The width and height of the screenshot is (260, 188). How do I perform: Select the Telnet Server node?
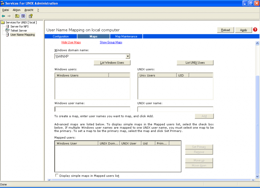(19, 30)
